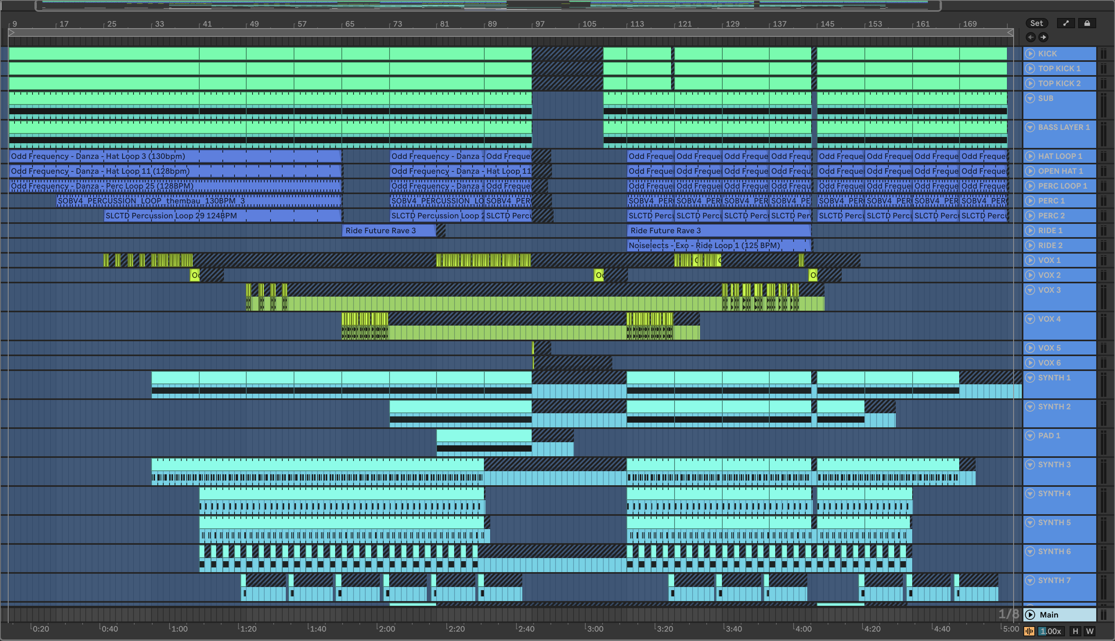Unfold the VOX 5 track

click(1030, 348)
